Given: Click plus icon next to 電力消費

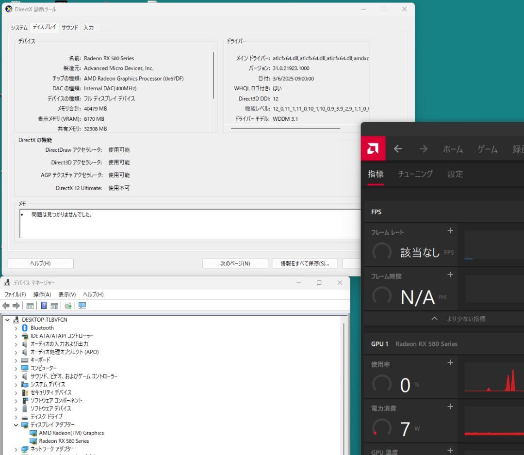Looking at the screenshot, I should [450, 407].
